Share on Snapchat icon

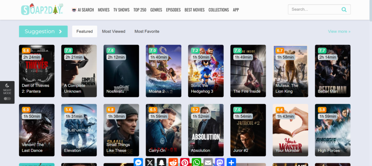click(161, 162)
